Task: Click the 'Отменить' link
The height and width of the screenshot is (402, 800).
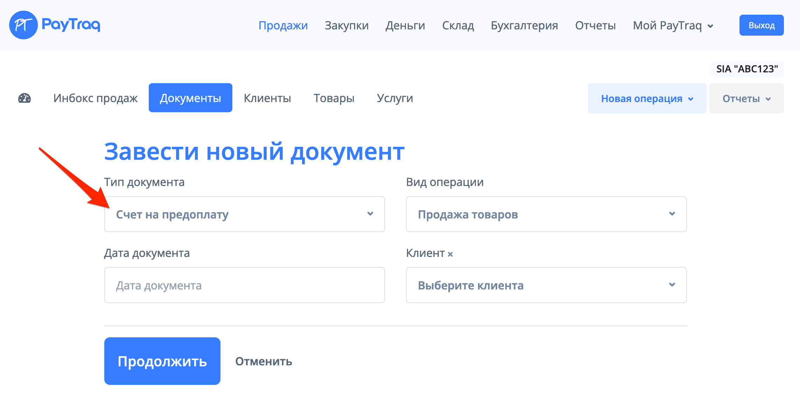Action: pos(264,361)
